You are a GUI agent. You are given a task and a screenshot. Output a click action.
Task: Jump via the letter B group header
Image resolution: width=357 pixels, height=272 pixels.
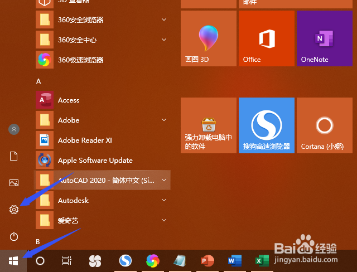coord(38,241)
